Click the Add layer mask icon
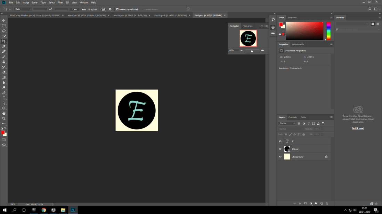Image resolution: width=382 pixels, height=214 pixels. pos(305,204)
